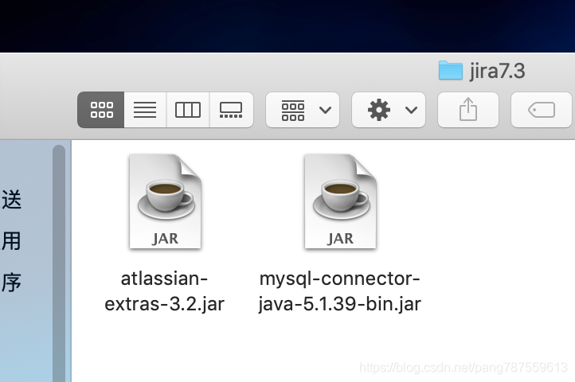The height and width of the screenshot is (382, 575).
Task: Switch to column view in Finder
Action: (x=188, y=110)
